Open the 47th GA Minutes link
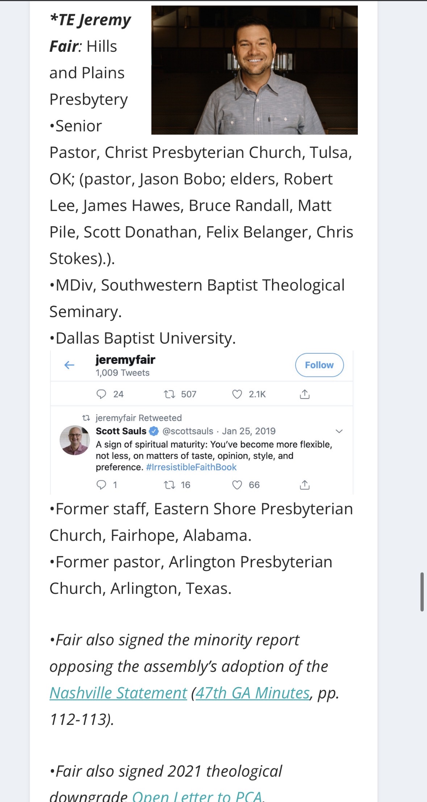The width and height of the screenshot is (427, 802). (252, 693)
